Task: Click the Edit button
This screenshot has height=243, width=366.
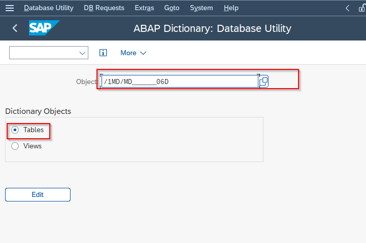Action: [x=38, y=194]
